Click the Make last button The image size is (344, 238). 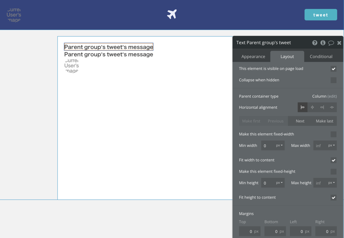click(x=325, y=121)
